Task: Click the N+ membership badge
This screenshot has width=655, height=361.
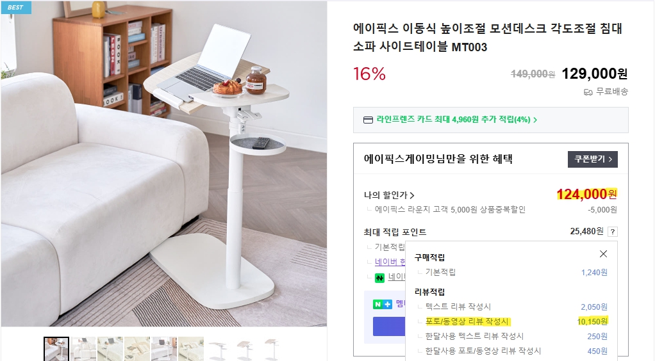Action: [382, 304]
